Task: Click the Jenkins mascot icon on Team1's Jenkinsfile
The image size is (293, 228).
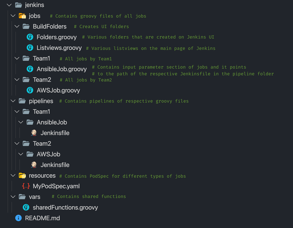Action: (34, 132)
